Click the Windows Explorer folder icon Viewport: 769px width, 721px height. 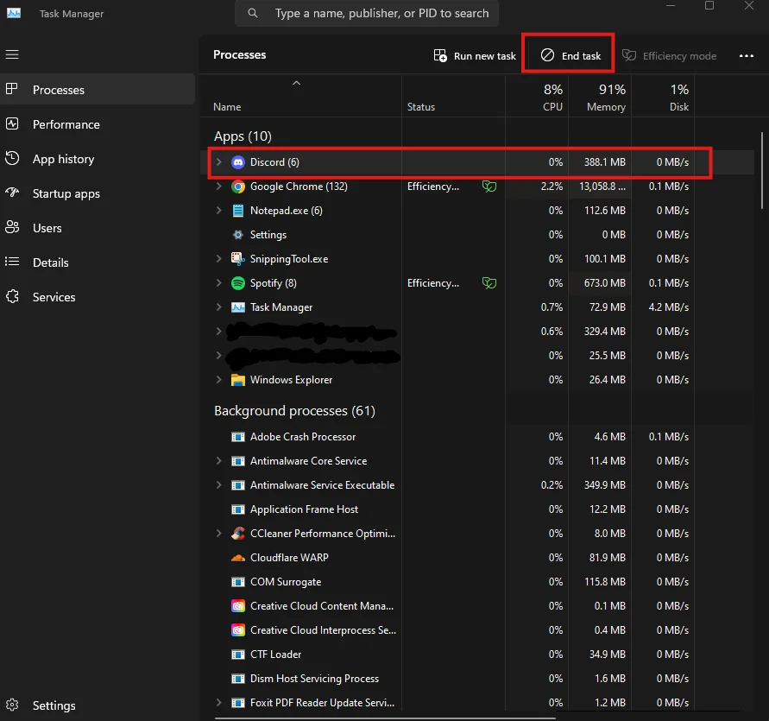(238, 380)
